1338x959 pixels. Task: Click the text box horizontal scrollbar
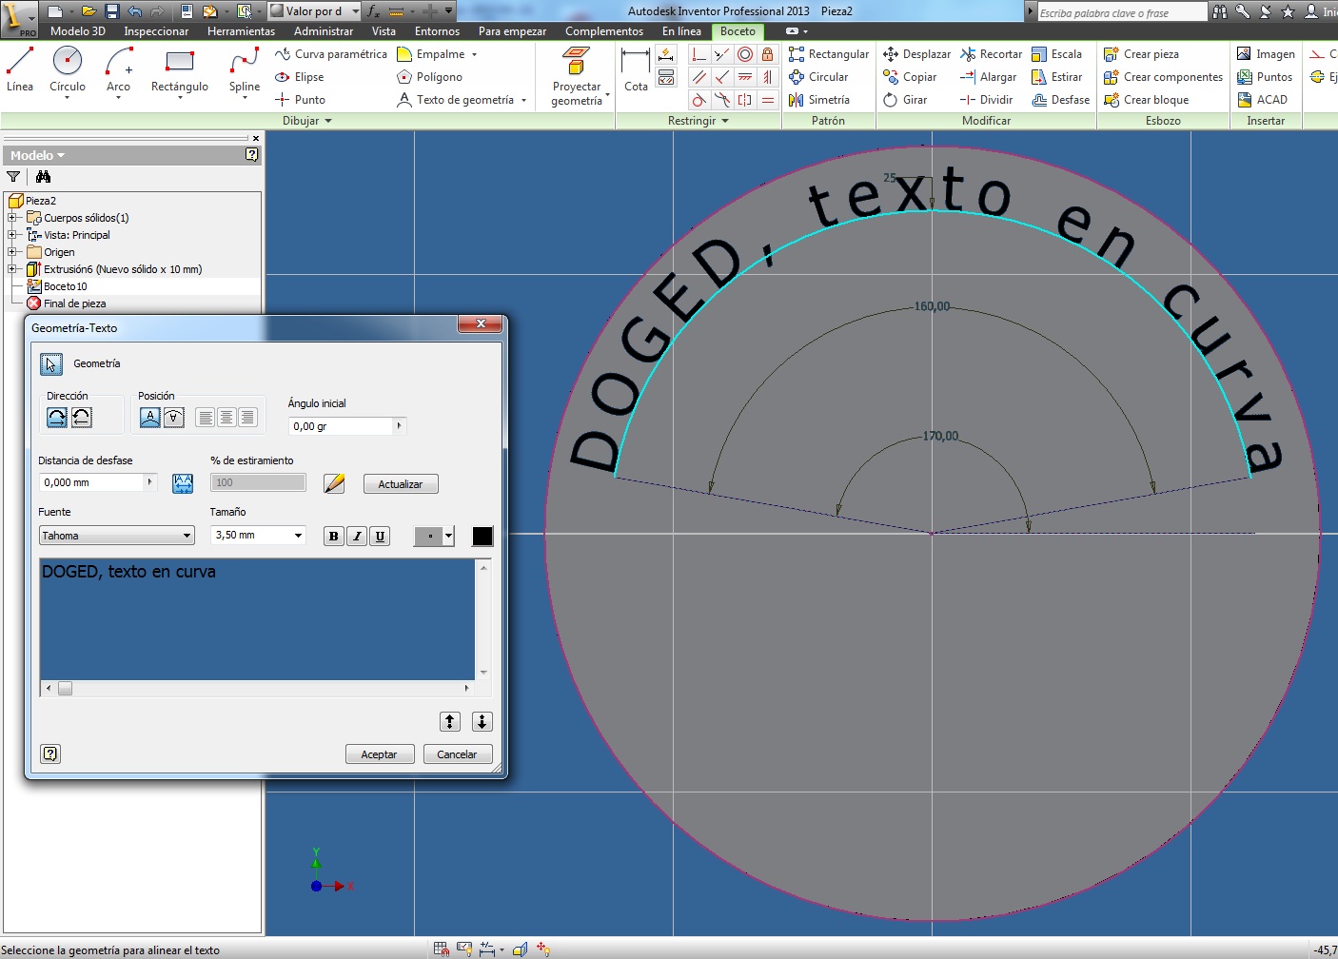click(257, 688)
